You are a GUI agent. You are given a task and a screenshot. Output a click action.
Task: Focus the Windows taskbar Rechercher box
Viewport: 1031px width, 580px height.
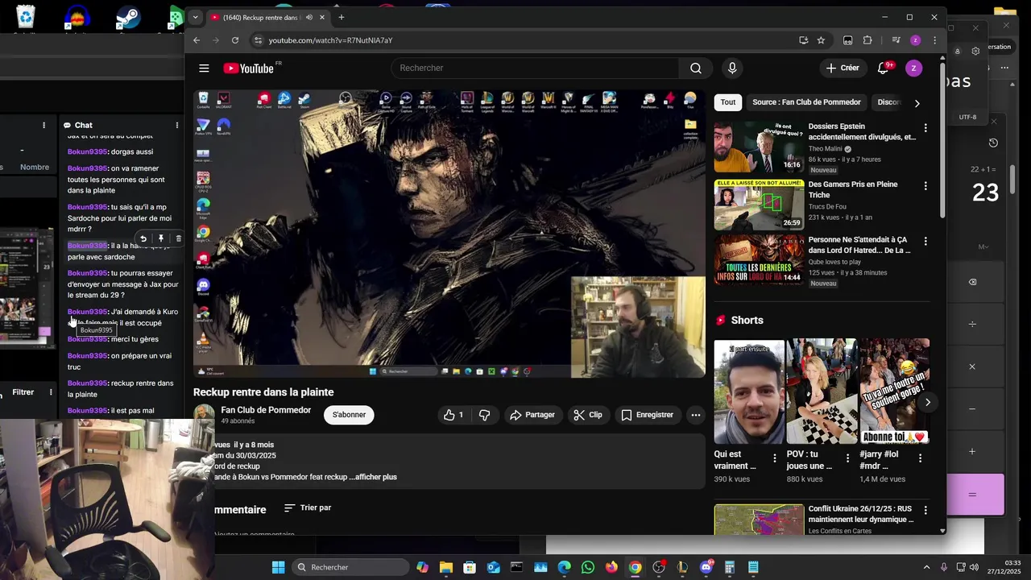point(350,567)
